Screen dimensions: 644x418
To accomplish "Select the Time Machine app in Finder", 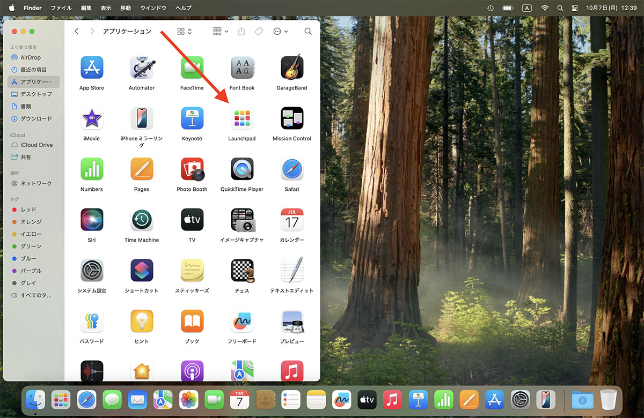I will coord(142,220).
